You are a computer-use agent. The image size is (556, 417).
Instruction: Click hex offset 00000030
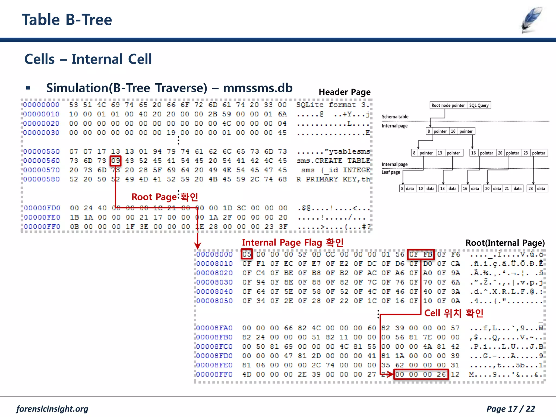pyautogui.click(x=41, y=133)
